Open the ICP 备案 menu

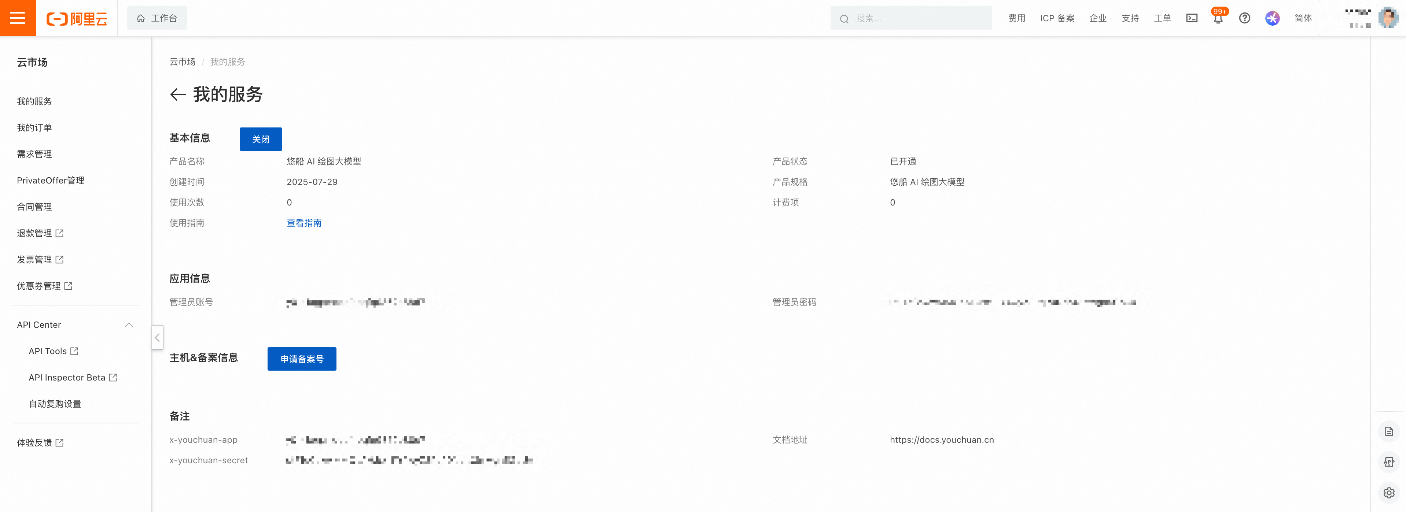coord(1057,18)
